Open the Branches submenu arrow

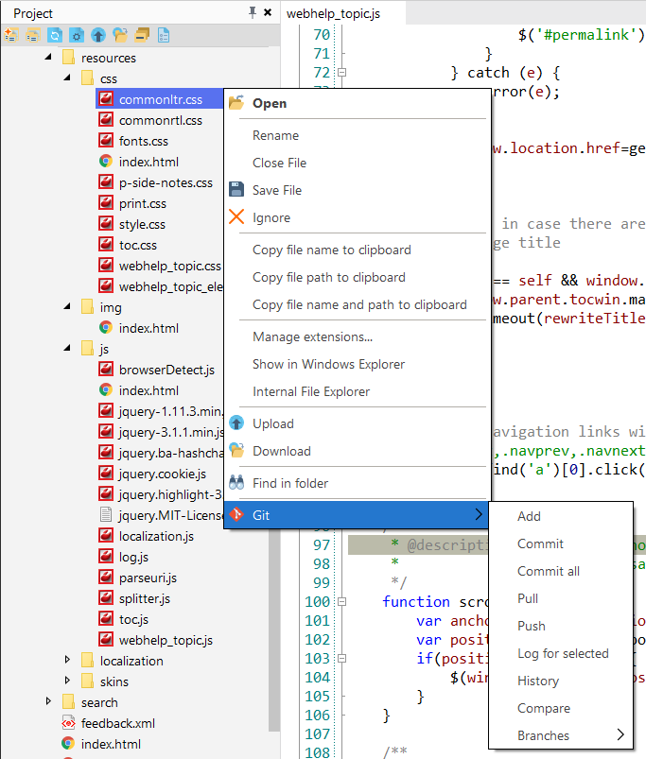click(620, 734)
